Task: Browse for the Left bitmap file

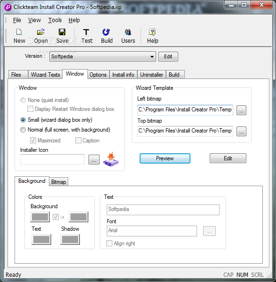Action: (241, 110)
